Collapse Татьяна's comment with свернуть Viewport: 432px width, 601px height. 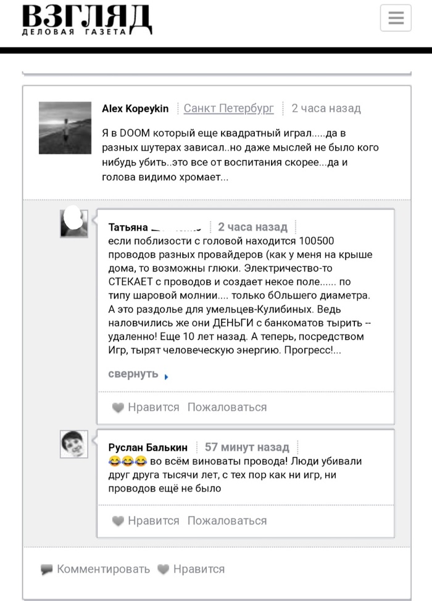133,374
